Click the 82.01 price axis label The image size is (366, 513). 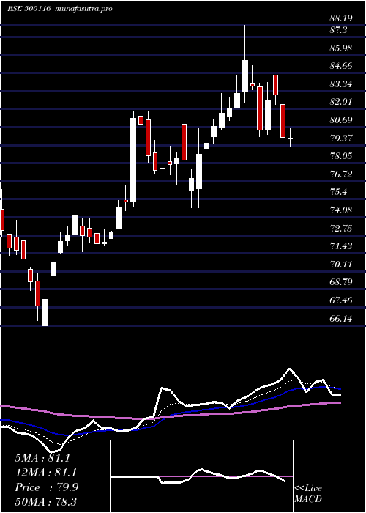pos(341,102)
